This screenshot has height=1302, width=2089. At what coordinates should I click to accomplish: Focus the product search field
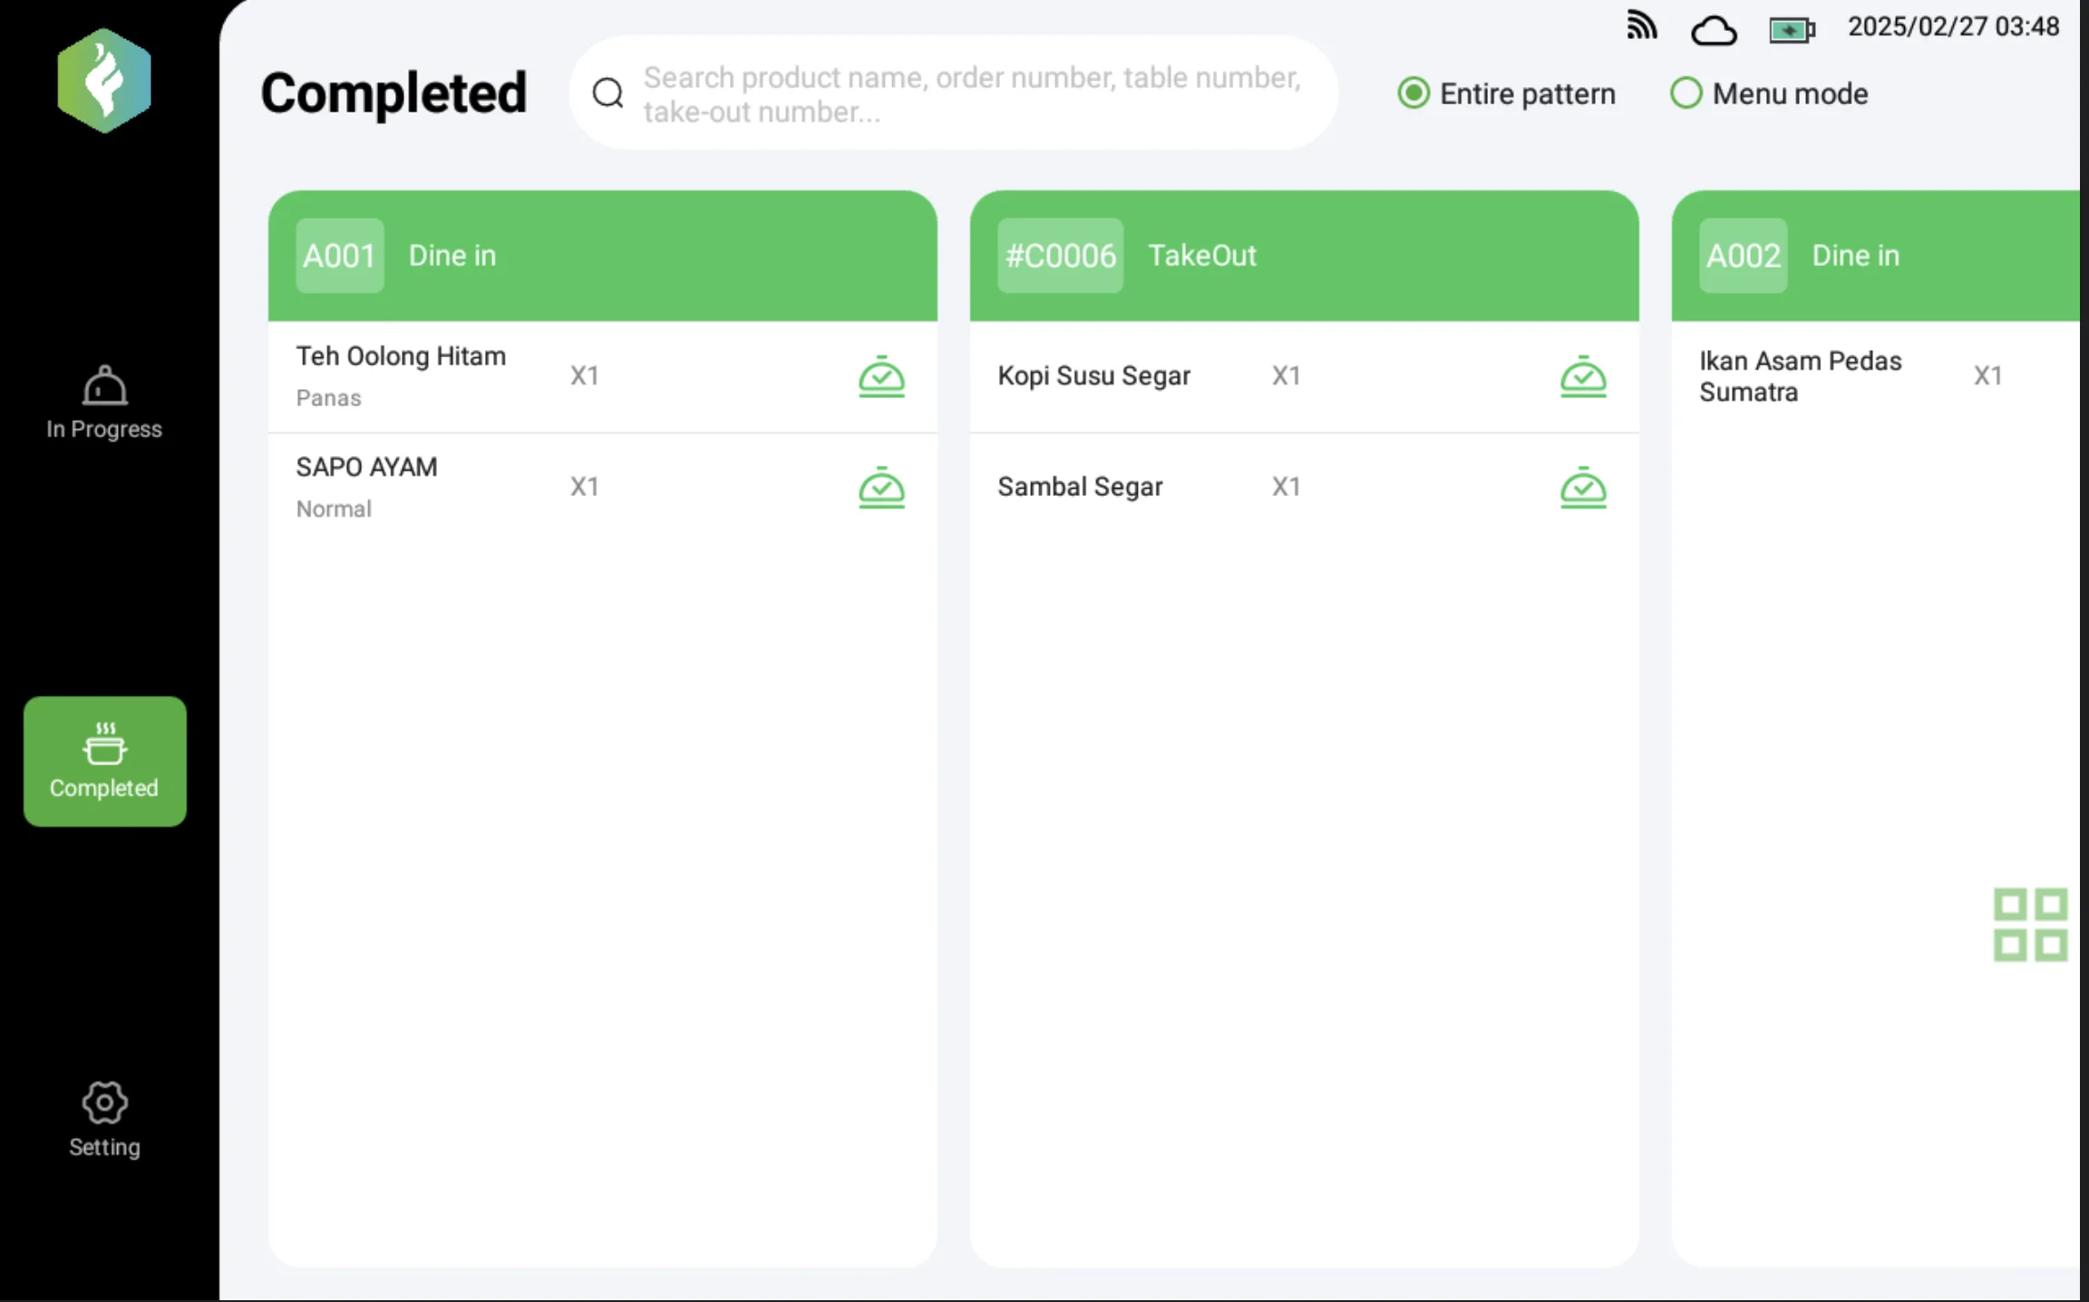click(x=954, y=93)
